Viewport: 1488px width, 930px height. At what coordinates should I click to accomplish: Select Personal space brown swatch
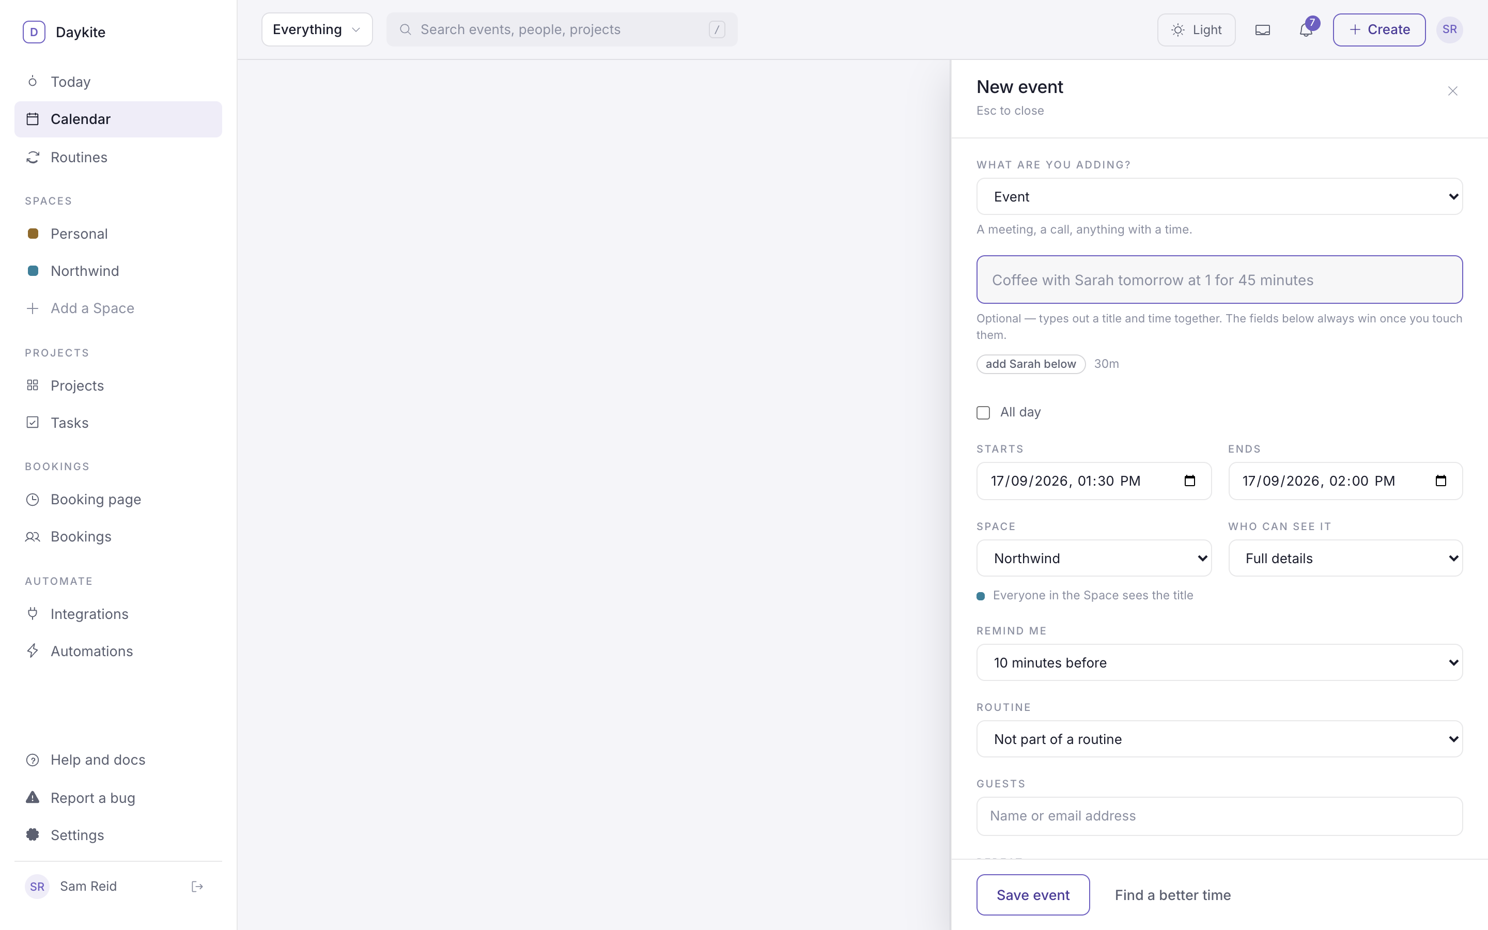coord(33,234)
